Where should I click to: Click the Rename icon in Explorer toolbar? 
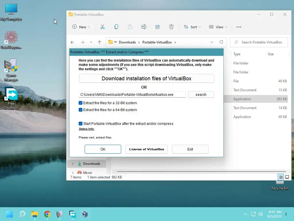tap(144, 27)
